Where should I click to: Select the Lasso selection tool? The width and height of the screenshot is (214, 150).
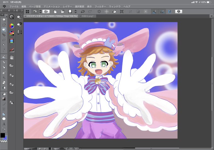4,40
